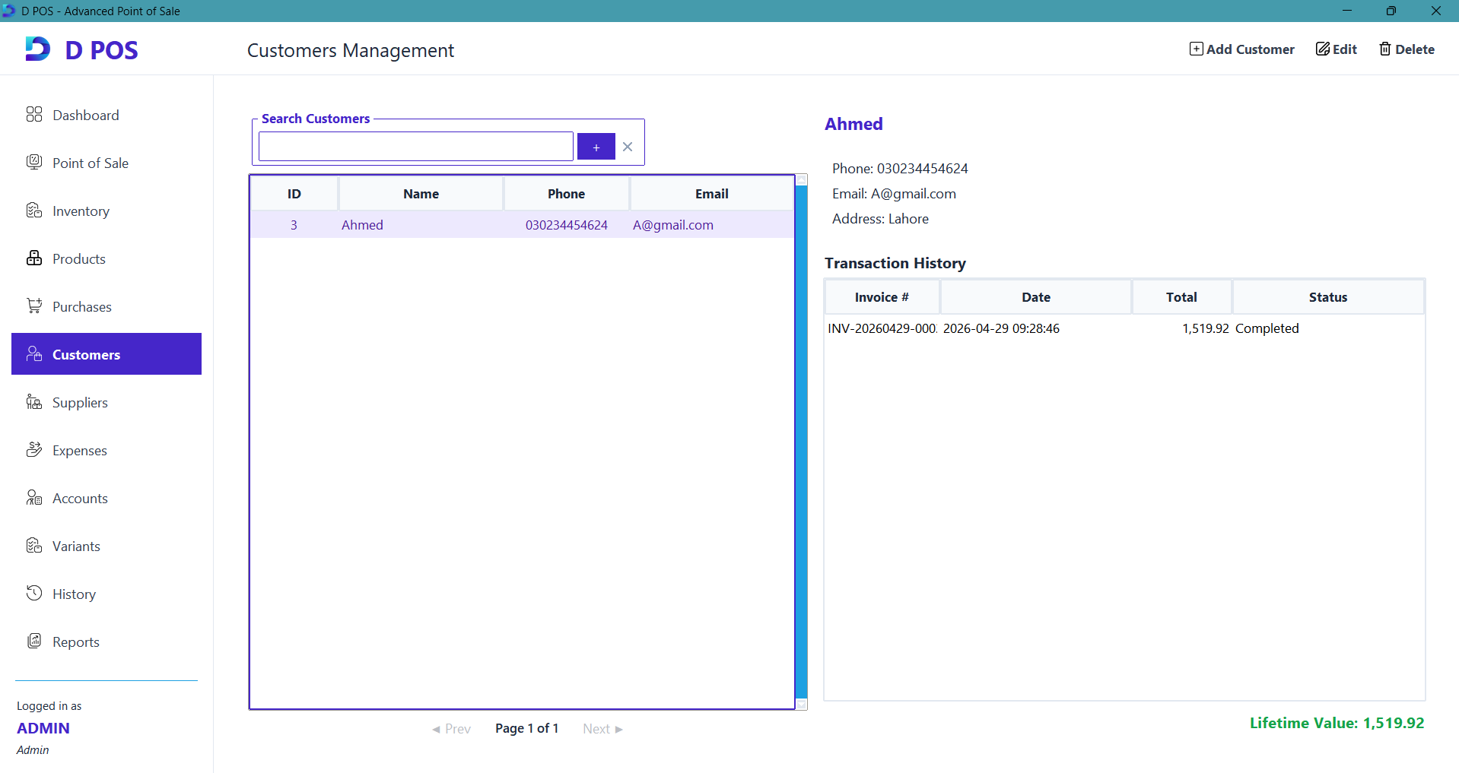
Task: Click scrollbar down arrow in customer list
Action: 801,705
